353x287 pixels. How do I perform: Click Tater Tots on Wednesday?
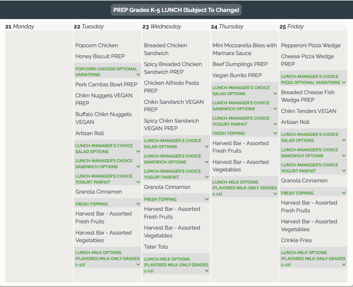(156, 247)
